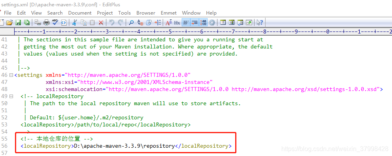392x156 pixels.
Task: Open the Help menu
Action: 211,13
